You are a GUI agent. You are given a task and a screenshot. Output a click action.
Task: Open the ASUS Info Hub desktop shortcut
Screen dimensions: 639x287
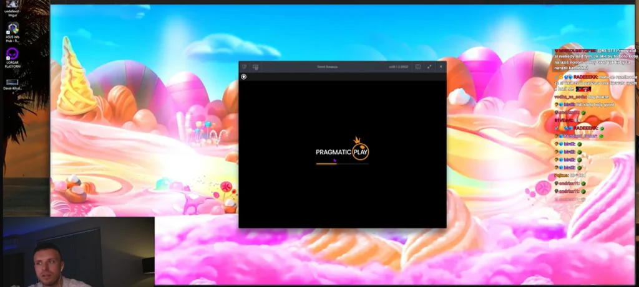pos(12,29)
